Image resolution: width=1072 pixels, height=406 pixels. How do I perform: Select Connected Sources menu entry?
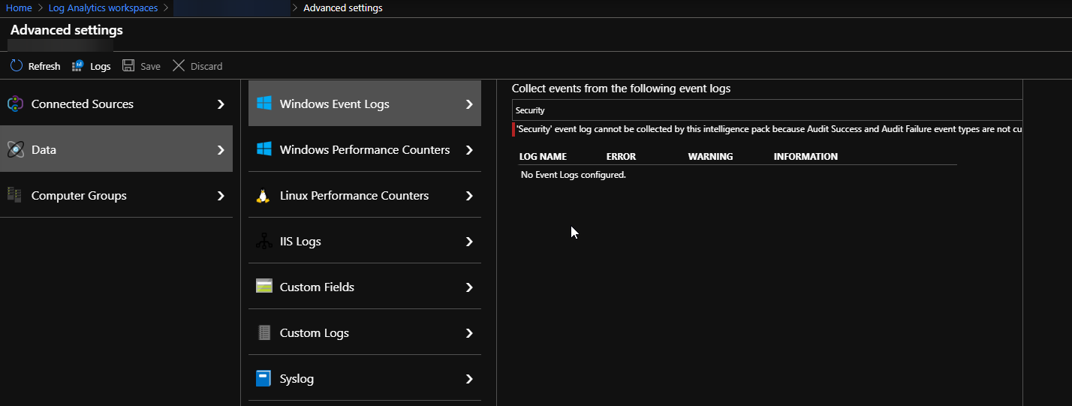[x=116, y=104]
